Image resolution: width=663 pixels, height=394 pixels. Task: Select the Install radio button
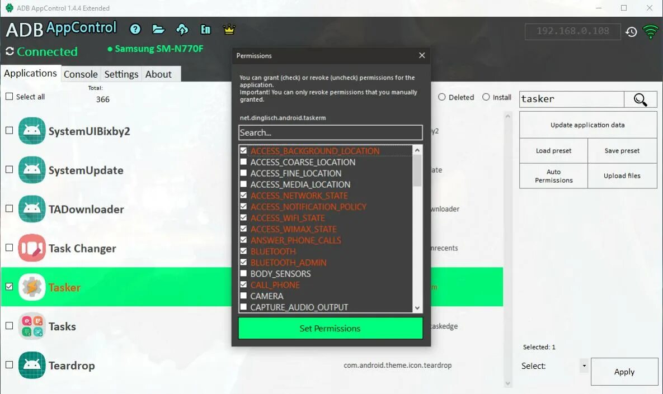pyautogui.click(x=486, y=97)
